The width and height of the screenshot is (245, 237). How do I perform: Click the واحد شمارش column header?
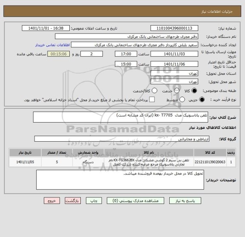[x=88, y=153]
